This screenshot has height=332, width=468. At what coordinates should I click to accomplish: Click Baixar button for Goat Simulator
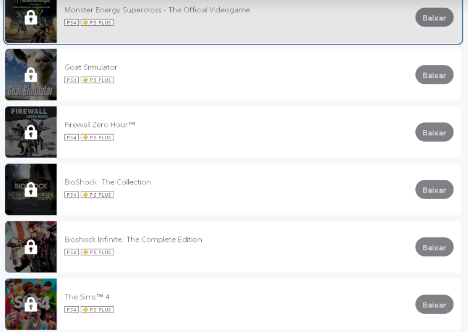[x=434, y=75]
